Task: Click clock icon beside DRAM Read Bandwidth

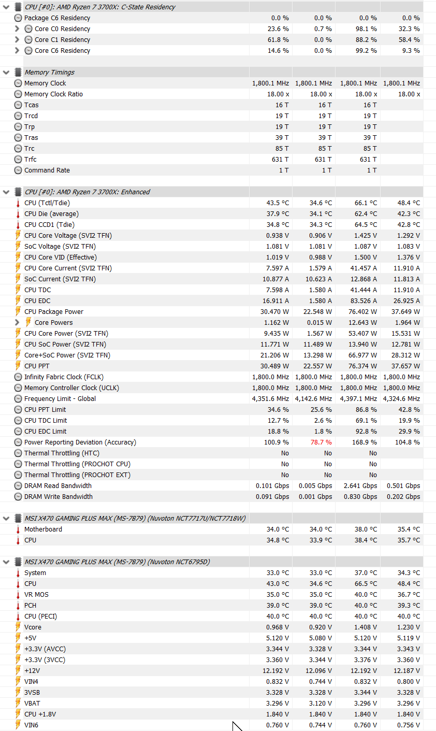Action: pyautogui.click(x=18, y=486)
